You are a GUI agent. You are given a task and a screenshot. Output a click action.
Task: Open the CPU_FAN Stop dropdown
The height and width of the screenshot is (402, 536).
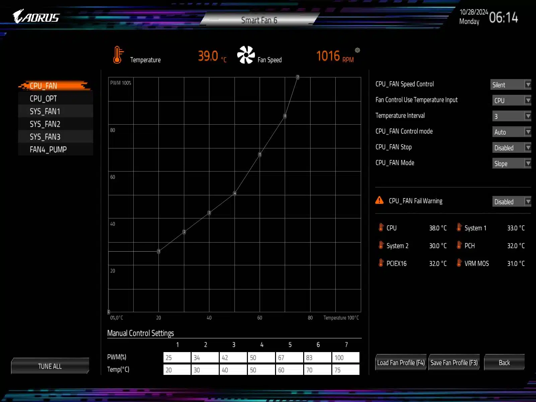coord(512,148)
